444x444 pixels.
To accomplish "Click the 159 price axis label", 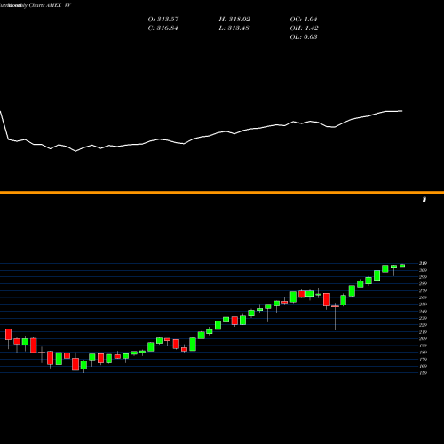I will 423,373.
